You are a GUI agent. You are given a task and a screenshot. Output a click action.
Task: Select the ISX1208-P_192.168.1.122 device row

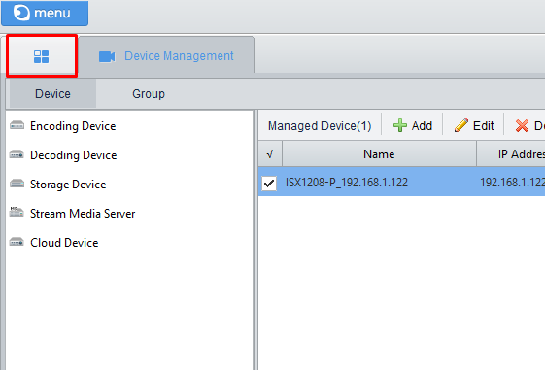pyautogui.click(x=401, y=182)
